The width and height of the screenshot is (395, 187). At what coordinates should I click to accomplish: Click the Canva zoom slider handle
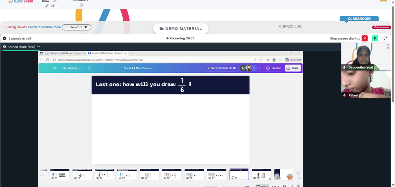click(219, 186)
